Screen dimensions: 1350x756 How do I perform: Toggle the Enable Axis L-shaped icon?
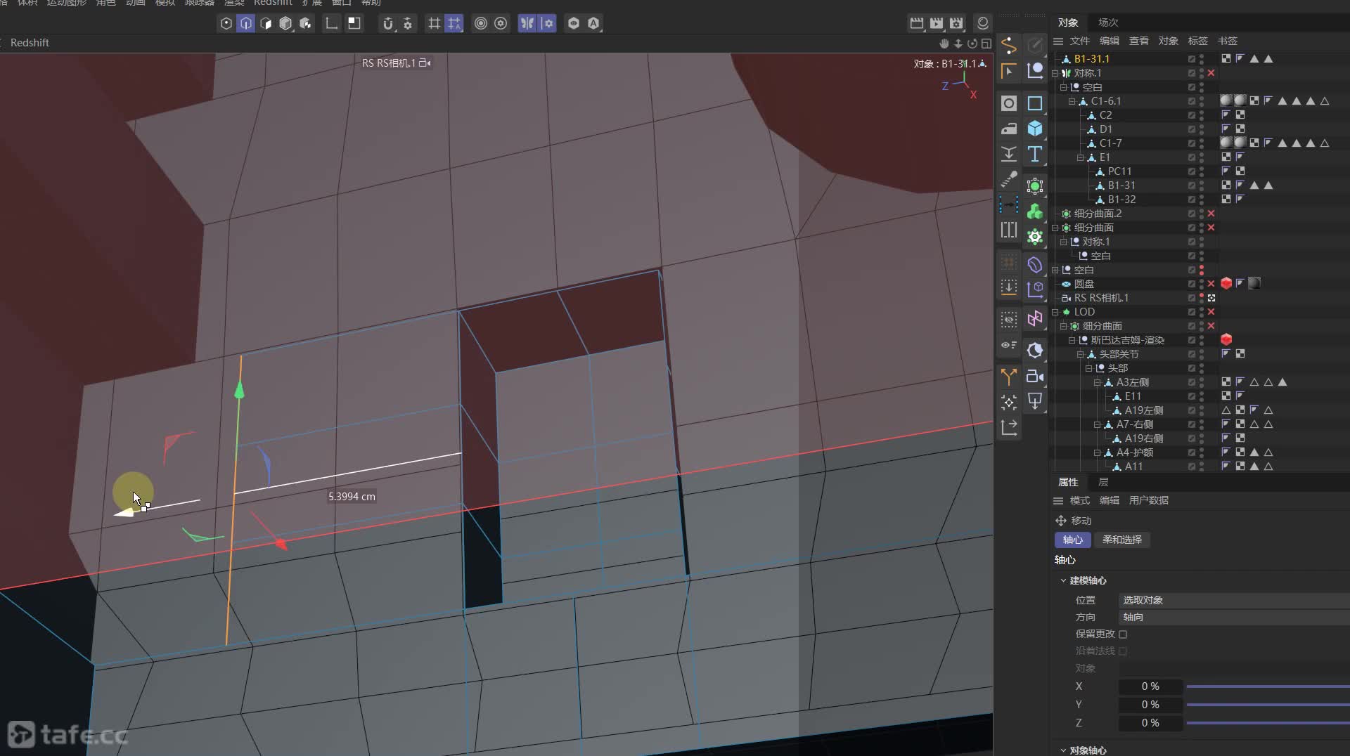331,23
